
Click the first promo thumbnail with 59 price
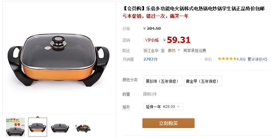[15, 127]
